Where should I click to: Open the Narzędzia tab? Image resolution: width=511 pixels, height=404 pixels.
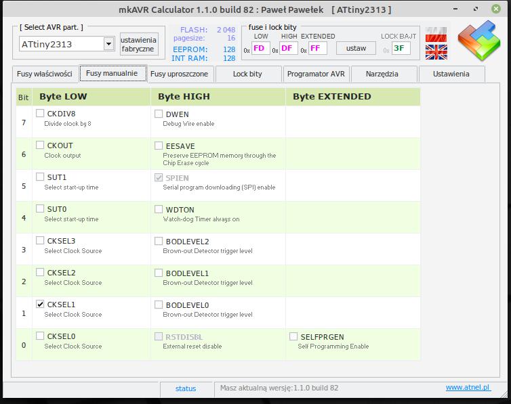[382, 74]
